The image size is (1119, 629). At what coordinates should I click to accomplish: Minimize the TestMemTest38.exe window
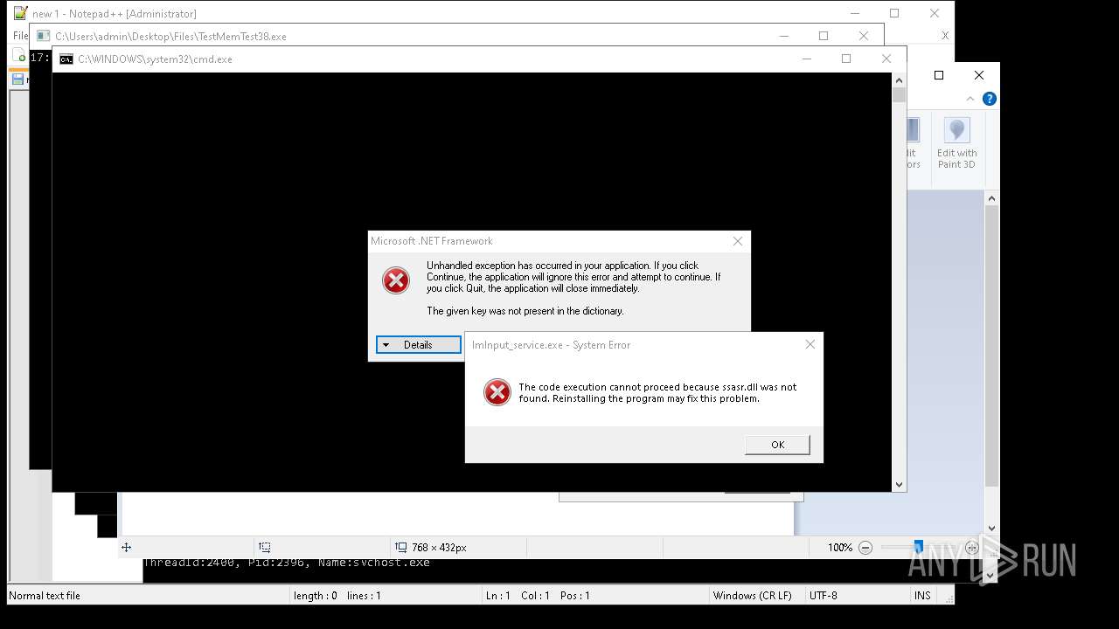(x=783, y=36)
